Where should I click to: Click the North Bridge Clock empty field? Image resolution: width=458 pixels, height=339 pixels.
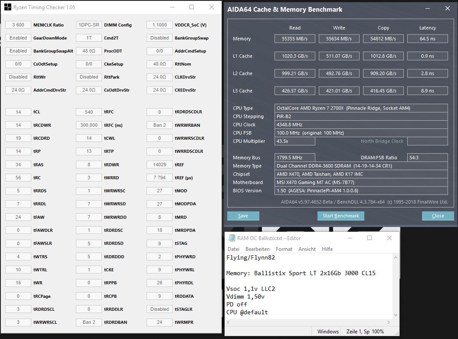point(427,141)
